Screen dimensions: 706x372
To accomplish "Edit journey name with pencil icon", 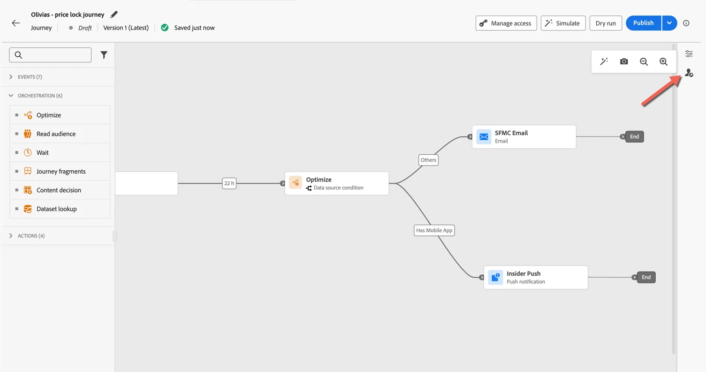I will tap(114, 15).
